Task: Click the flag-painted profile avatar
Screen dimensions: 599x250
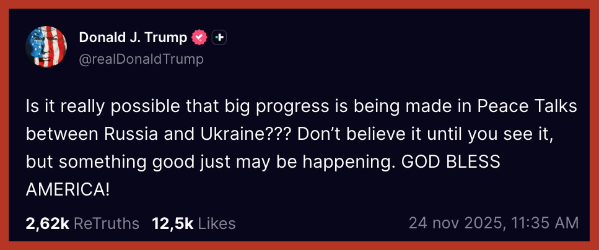Action: coord(46,46)
